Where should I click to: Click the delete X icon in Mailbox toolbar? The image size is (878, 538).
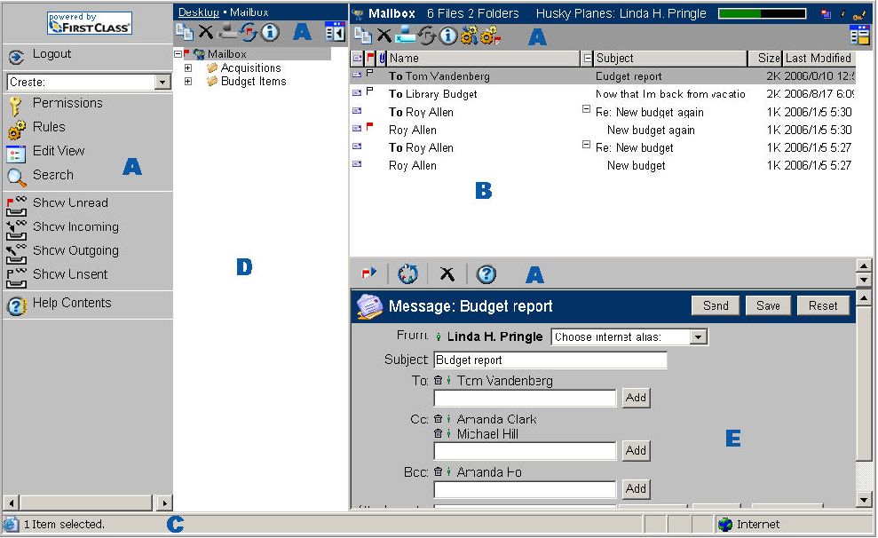tap(384, 36)
